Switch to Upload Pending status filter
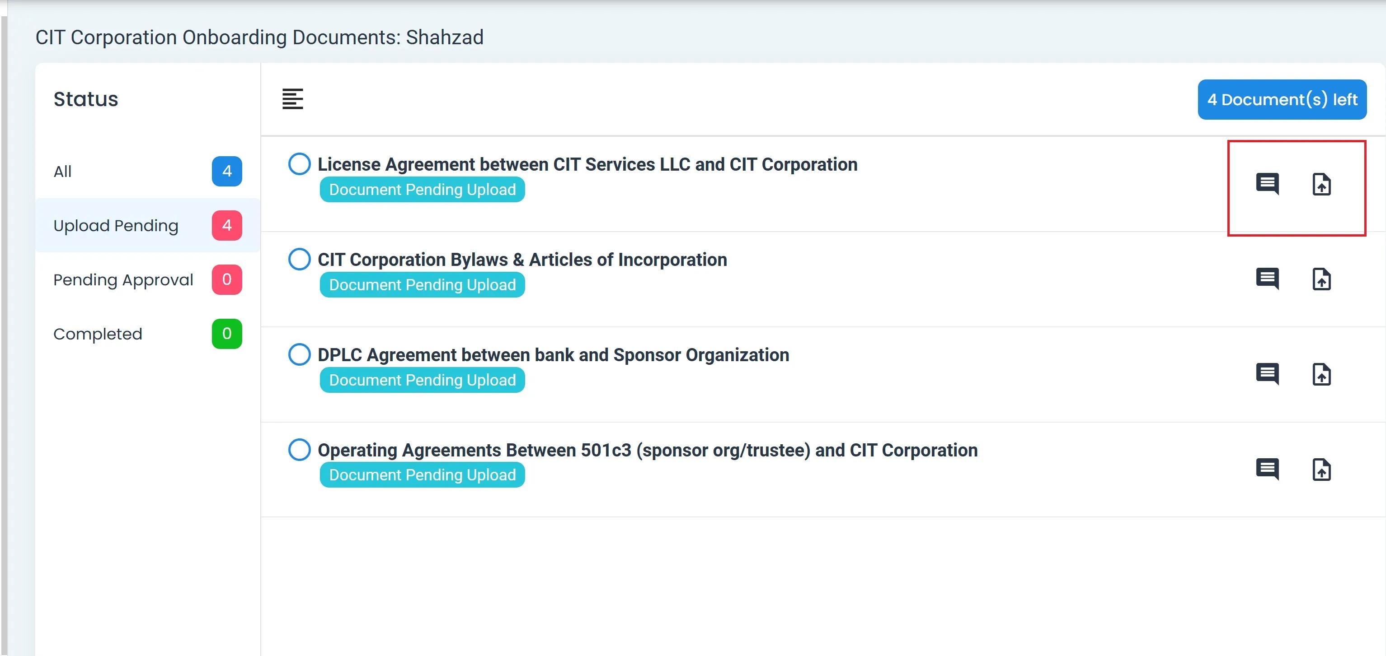The image size is (1386, 656). click(146, 225)
